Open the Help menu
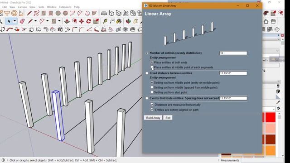Image resolution: width=290 pixels, height=163 pixels. (x=77, y=7)
